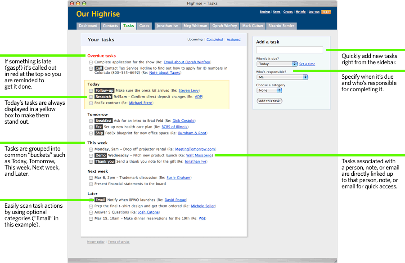Open the Dick Costolo contact link
This screenshot has height=263, width=405.
pyautogui.click(x=184, y=121)
